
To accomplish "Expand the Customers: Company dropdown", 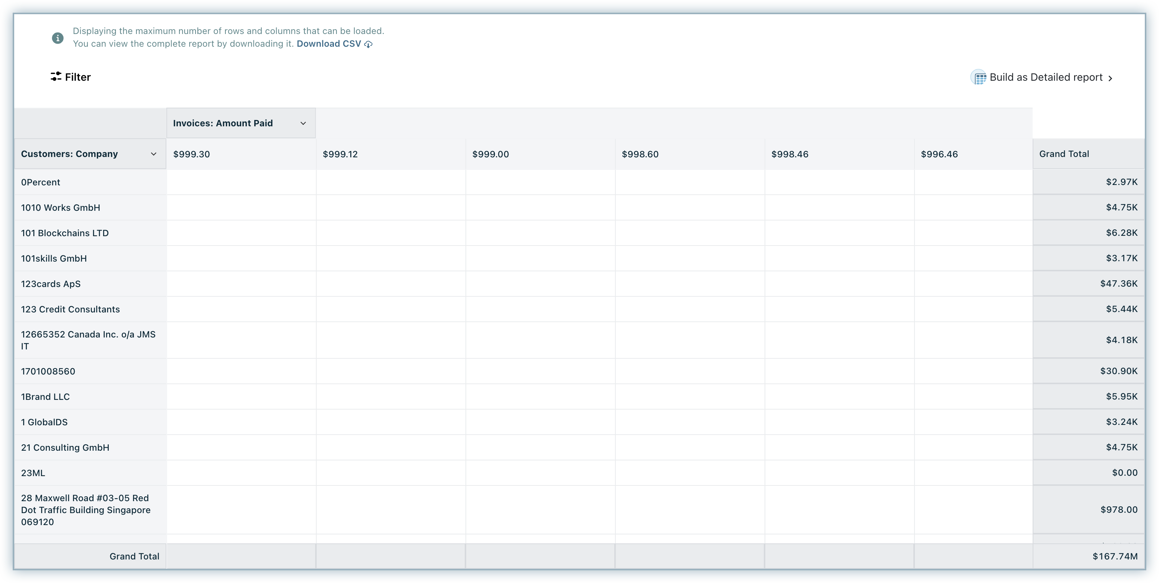I will (153, 154).
